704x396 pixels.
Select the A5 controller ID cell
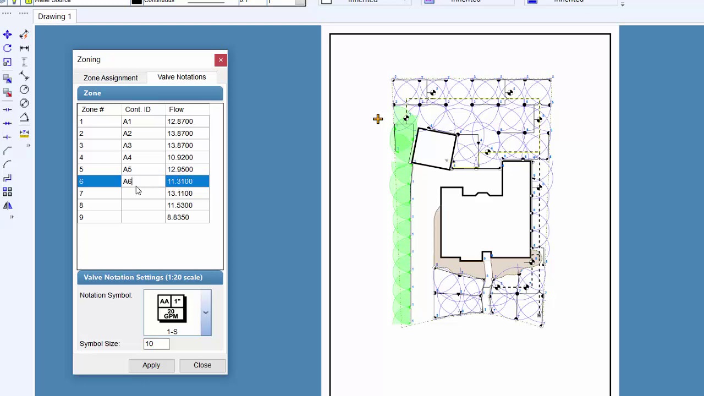(x=143, y=169)
